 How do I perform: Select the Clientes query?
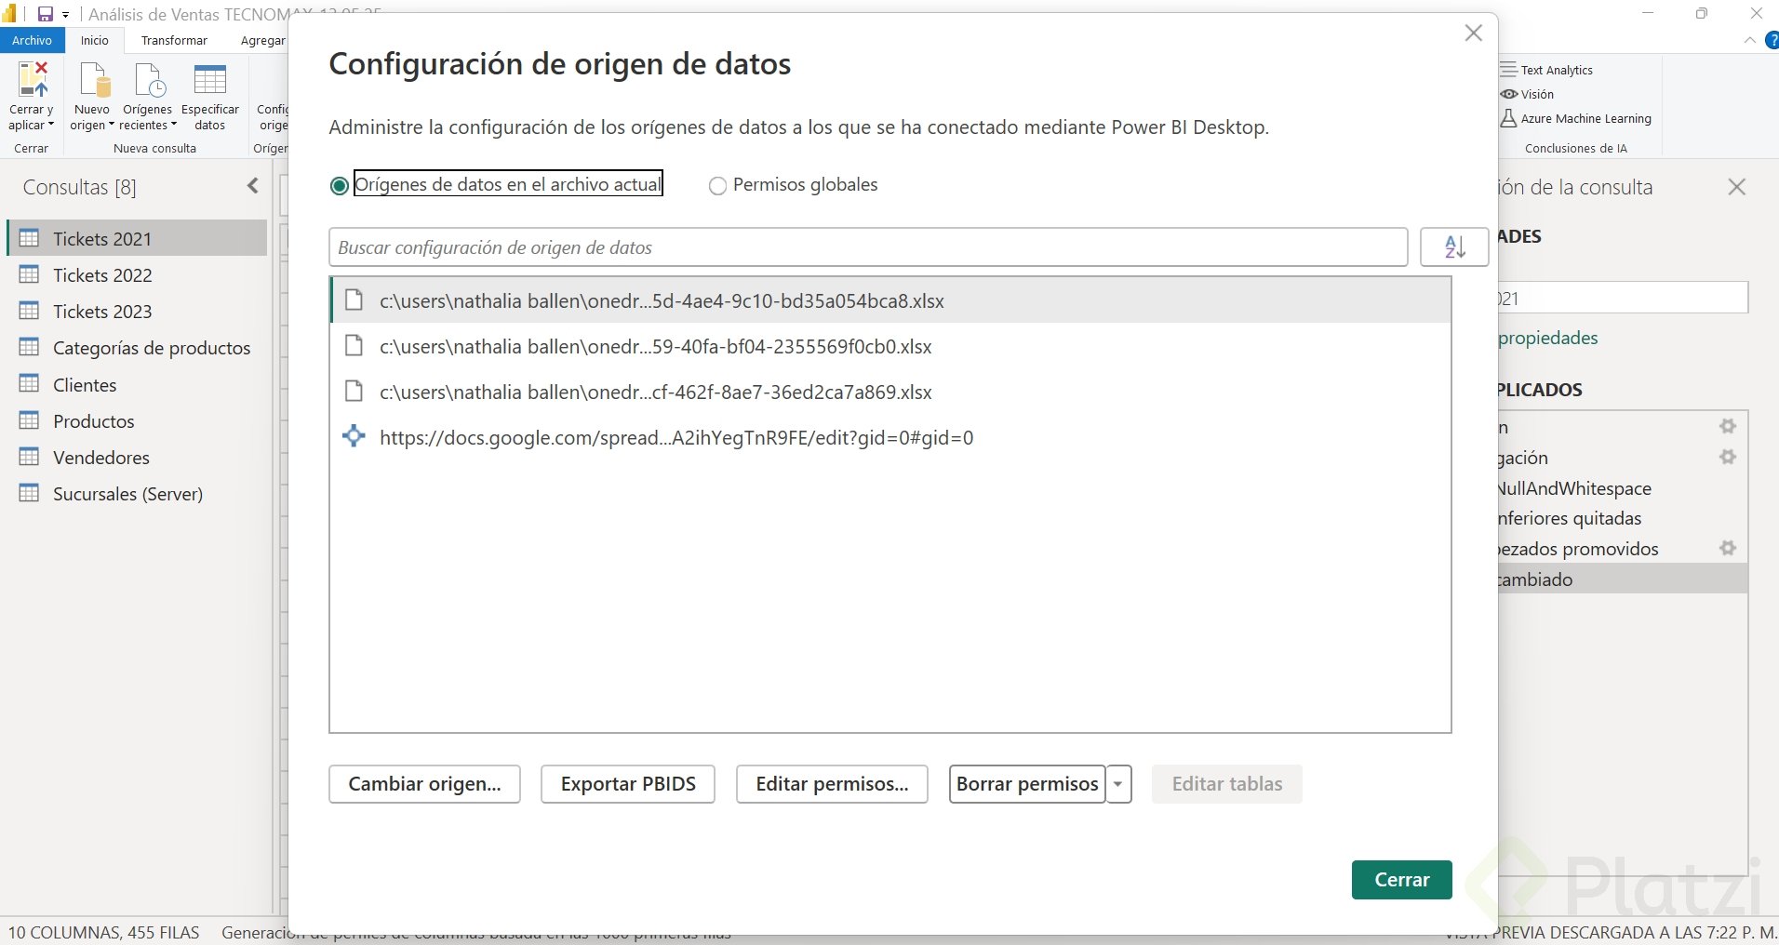137,384
